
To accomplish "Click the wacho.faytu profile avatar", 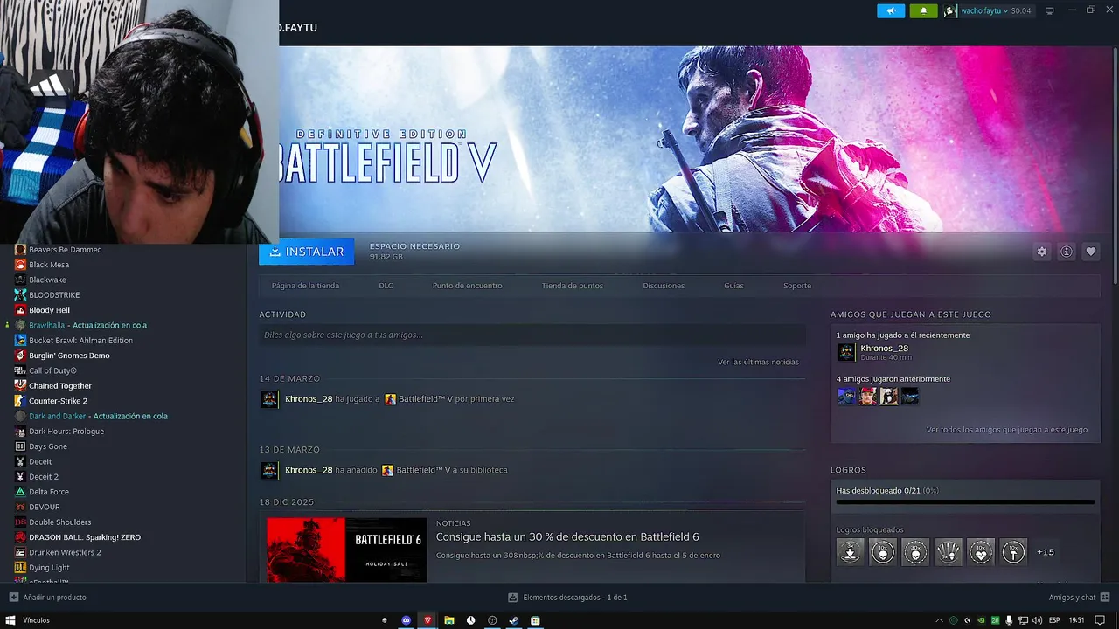I will point(949,10).
